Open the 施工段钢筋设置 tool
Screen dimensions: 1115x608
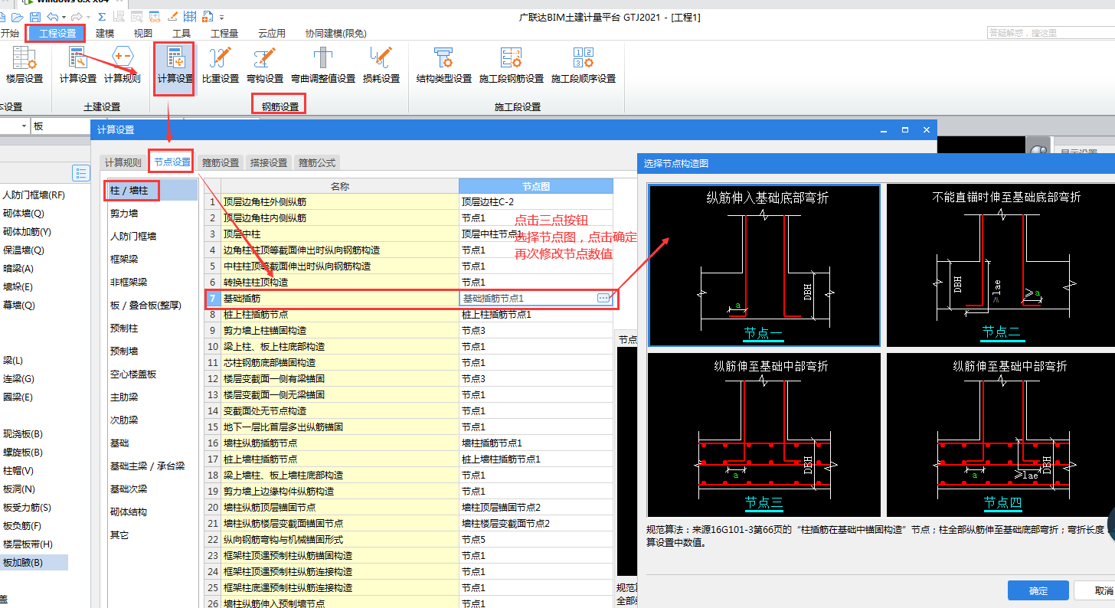click(x=512, y=65)
